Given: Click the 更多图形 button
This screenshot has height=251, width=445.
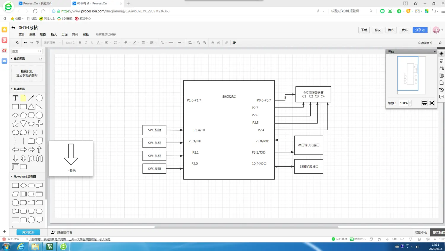Looking at the screenshot, I should tap(28, 232).
